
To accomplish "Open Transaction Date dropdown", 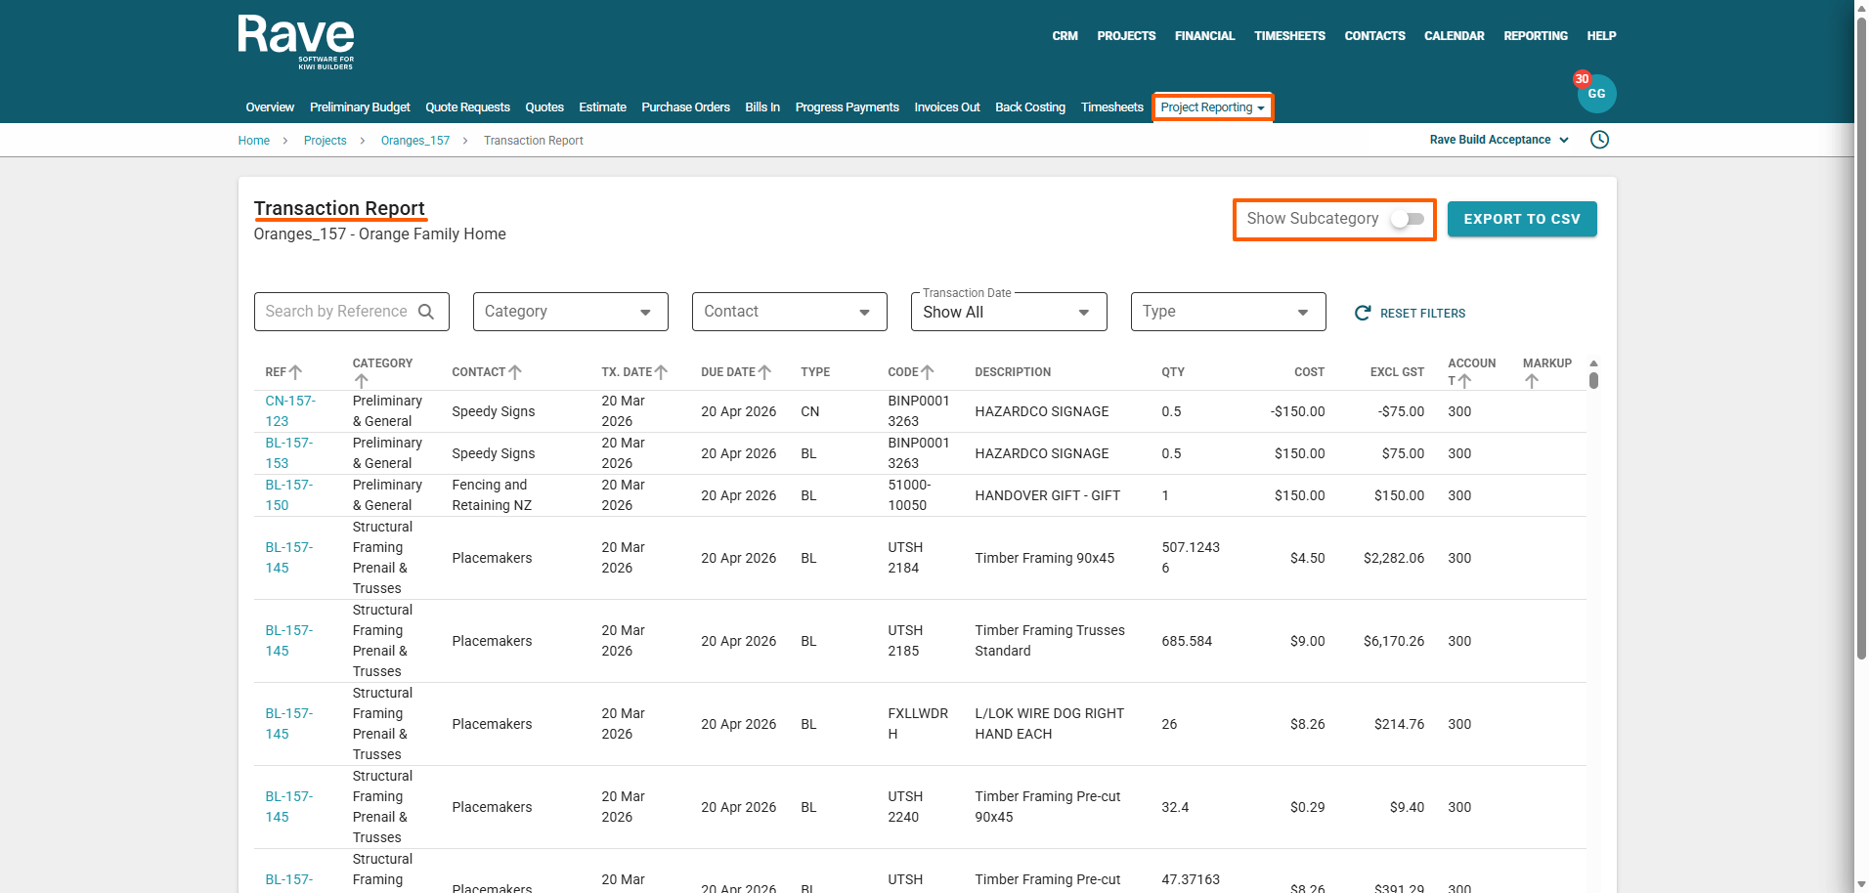I will point(1008,313).
